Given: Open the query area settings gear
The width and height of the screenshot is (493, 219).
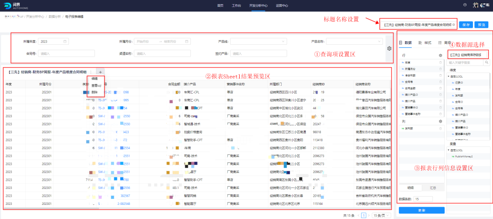Looking at the screenshot, I should [389, 48].
